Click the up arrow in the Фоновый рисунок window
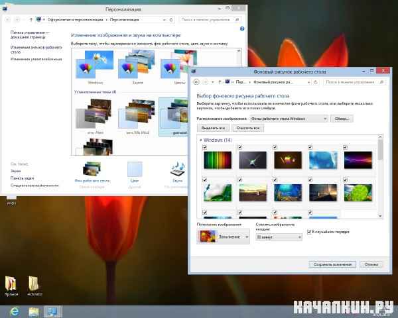This screenshot has width=398, height=318. tap(220, 82)
